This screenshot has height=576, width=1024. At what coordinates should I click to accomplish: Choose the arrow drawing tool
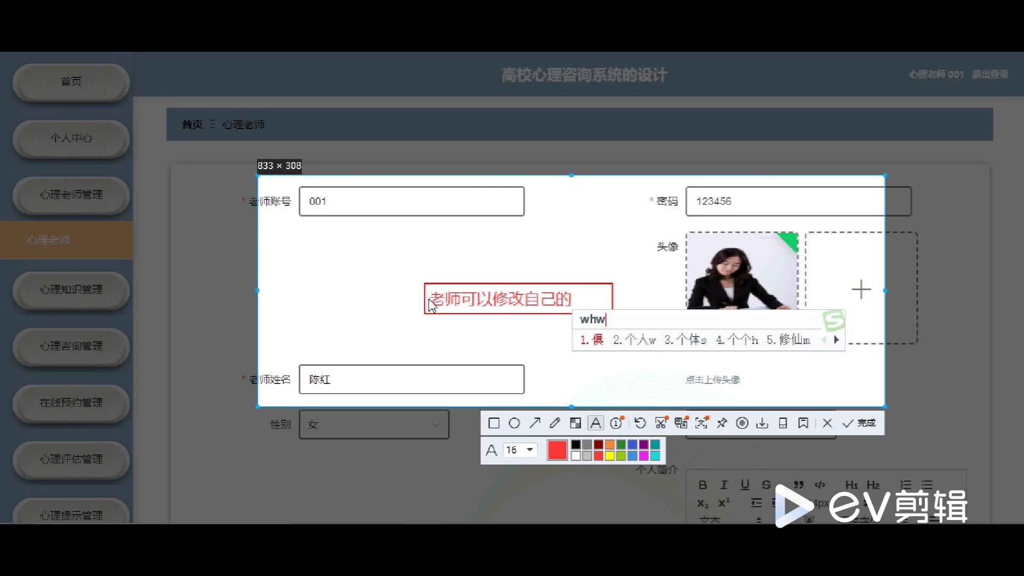[535, 423]
